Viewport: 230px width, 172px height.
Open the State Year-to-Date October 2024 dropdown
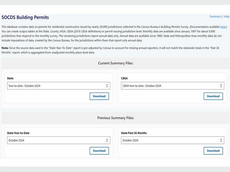click(59, 140)
